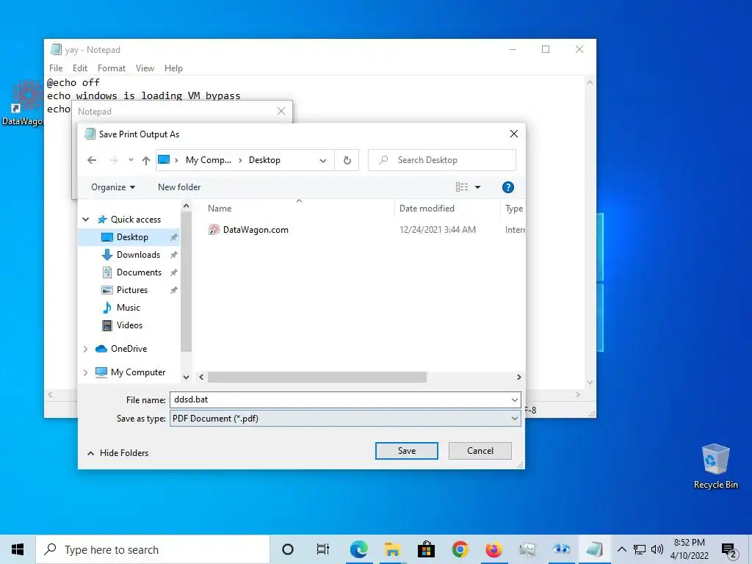
Task: Select OneDrive in the navigation pane
Action: (x=129, y=349)
